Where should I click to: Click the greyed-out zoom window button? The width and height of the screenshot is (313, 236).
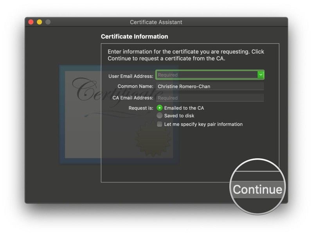pos(48,22)
